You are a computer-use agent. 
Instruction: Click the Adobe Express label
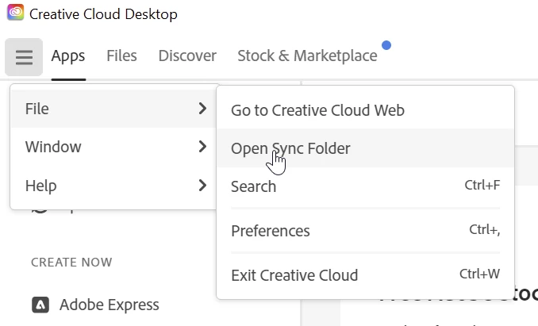(x=110, y=305)
